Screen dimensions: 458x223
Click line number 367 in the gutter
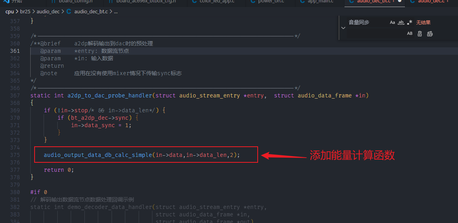[15, 95]
